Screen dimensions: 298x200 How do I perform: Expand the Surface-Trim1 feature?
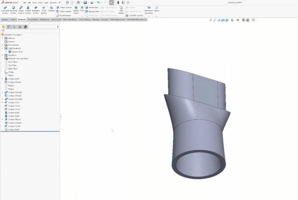point(2,103)
